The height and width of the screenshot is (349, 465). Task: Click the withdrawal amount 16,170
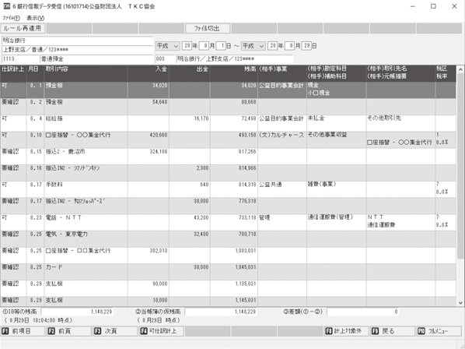(201, 118)
